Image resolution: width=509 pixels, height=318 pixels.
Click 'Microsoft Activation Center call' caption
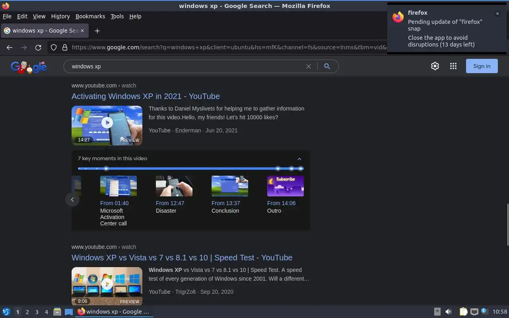[113, 217]
